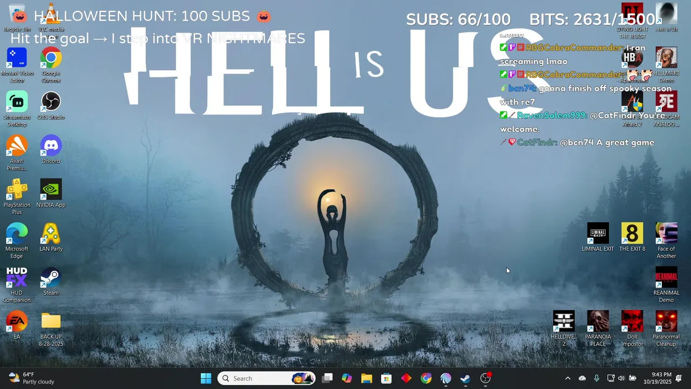Open Avast Premium desktop shortcut
The width and height of the screenshot is (691, 389).
click(17, 153)
